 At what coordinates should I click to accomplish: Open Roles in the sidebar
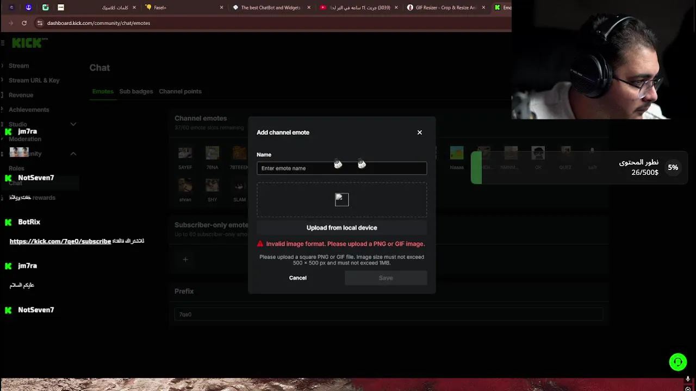tap(16, 168)
